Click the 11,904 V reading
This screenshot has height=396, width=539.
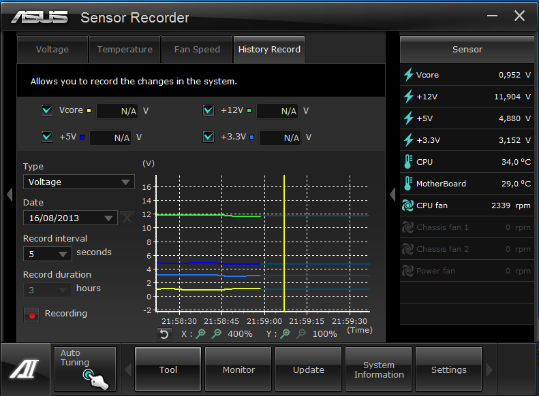point(512,97)
